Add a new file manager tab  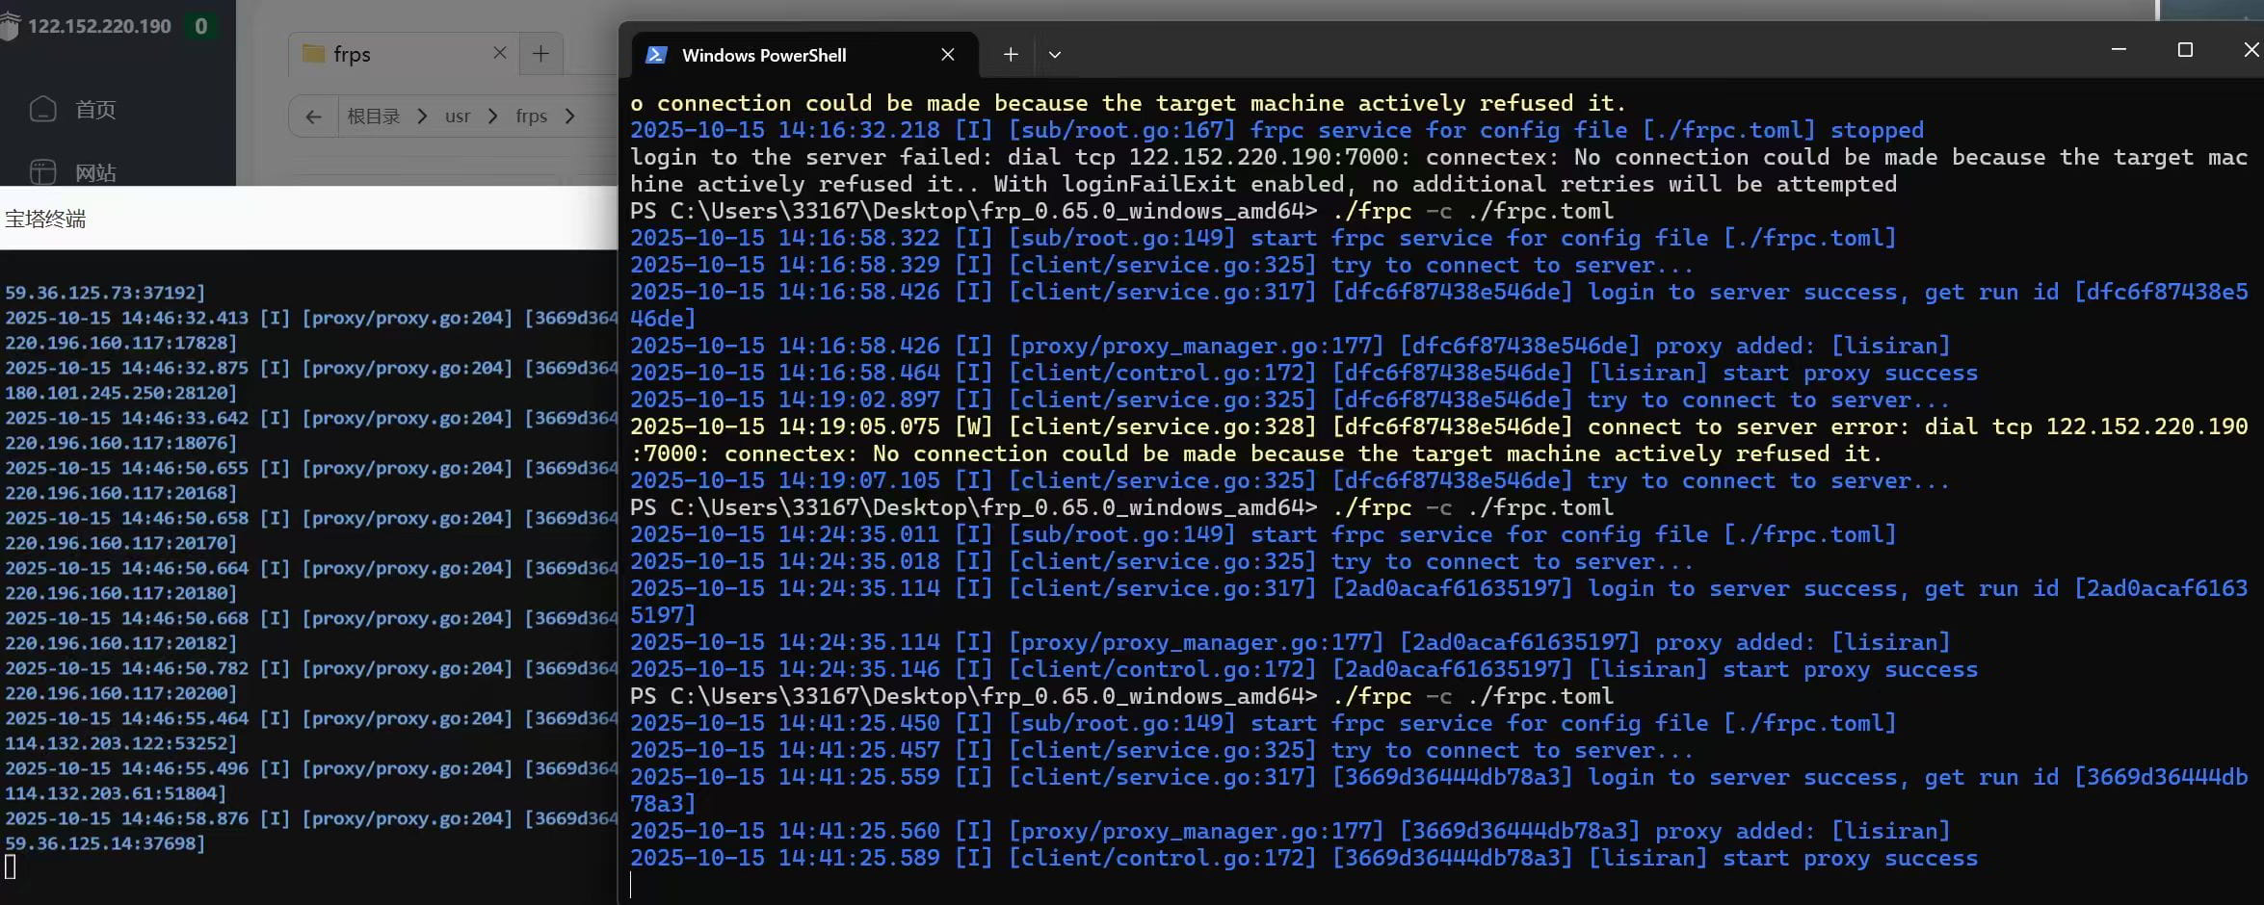[x=540, y=54]
